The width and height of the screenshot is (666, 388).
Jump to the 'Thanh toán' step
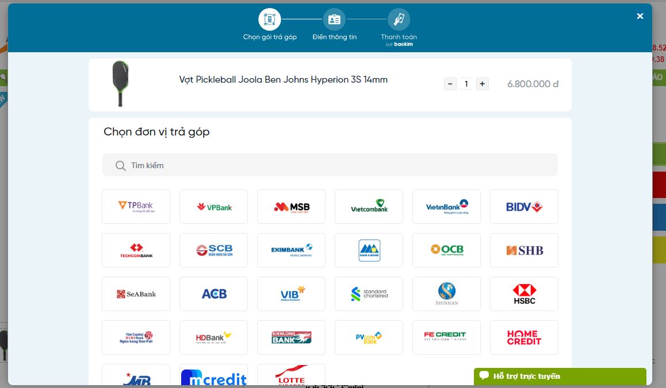click(x=399, y=19)
